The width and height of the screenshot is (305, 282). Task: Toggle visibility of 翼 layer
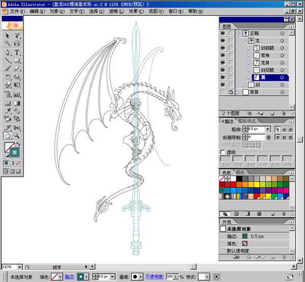tap(223, 77)
